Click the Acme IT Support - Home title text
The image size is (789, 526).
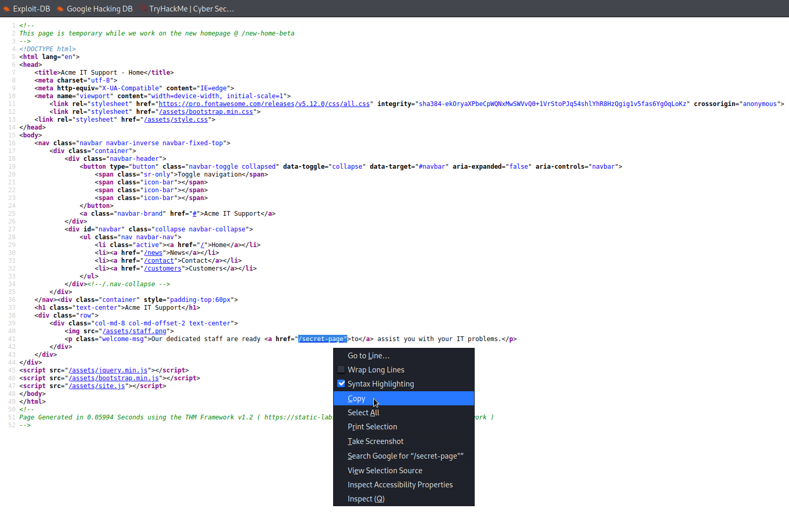click(102, 73)
